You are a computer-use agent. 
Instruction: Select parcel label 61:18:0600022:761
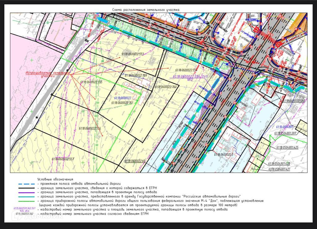click(122, 103)
